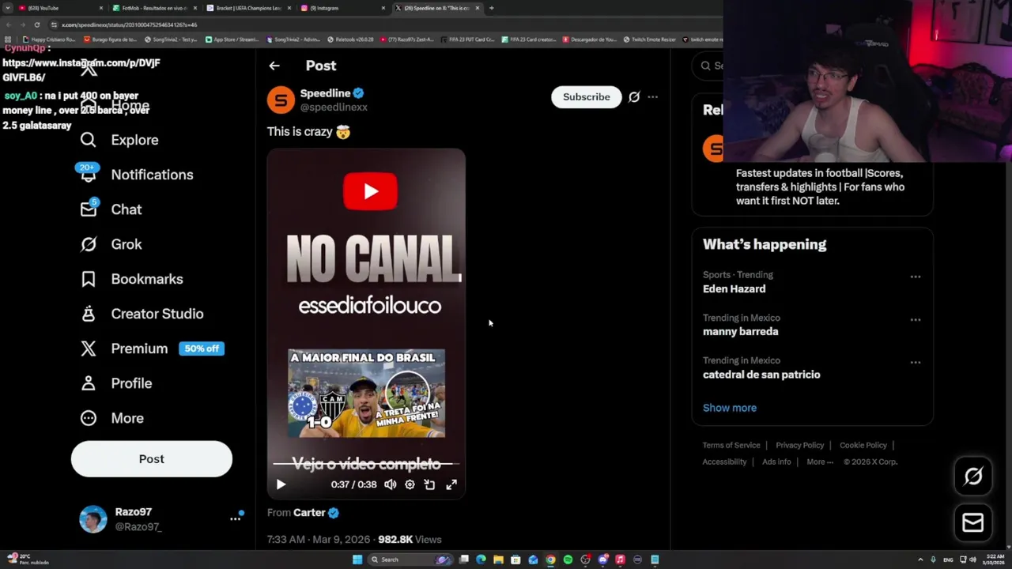Click the video thumbnail A MAIOR FINAL DO BRASIL
1012x569 pixels.
pyautogui.click(x=366, y=394)
